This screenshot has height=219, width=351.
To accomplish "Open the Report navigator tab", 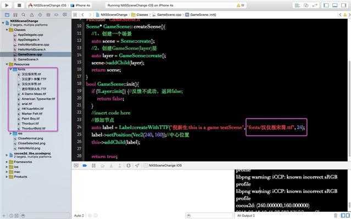I will point(65,15).
